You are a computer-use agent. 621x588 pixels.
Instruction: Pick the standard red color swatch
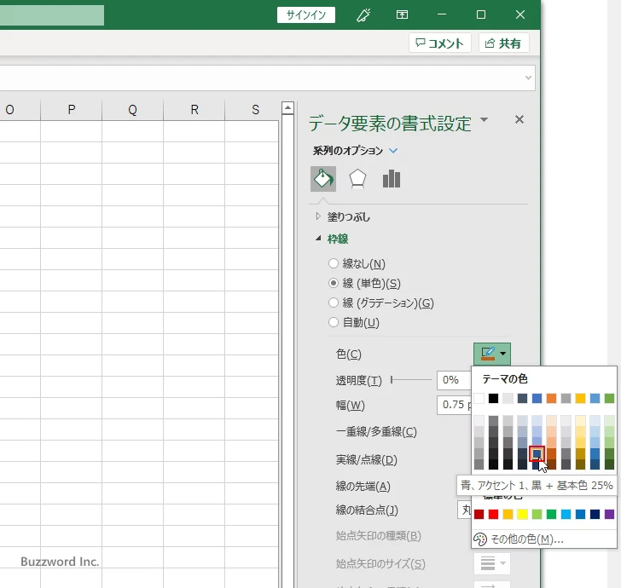click(493, 514)
